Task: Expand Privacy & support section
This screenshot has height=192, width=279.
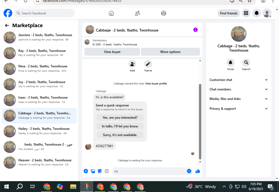Action: [238, 109]
